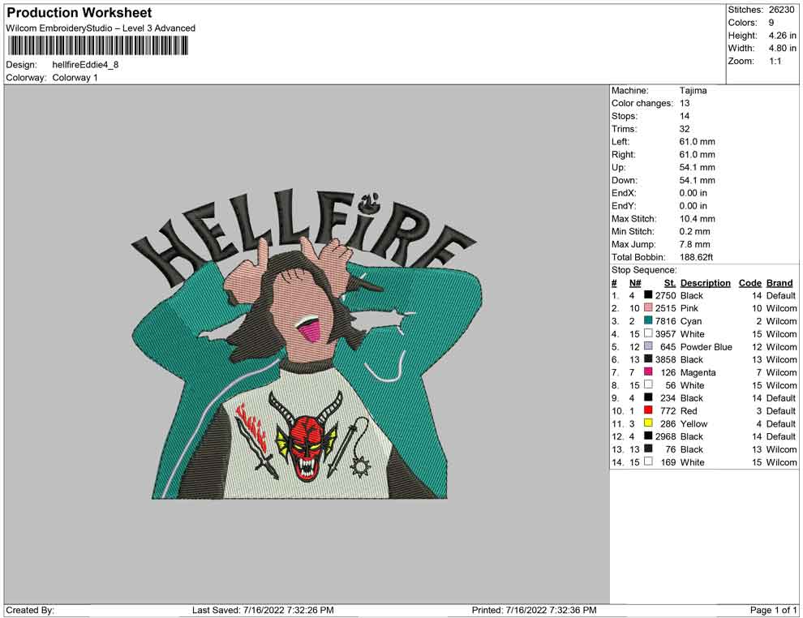Click the 'Left:' measurement label
The height and width of the screenshot is (618, 803).
620,142
